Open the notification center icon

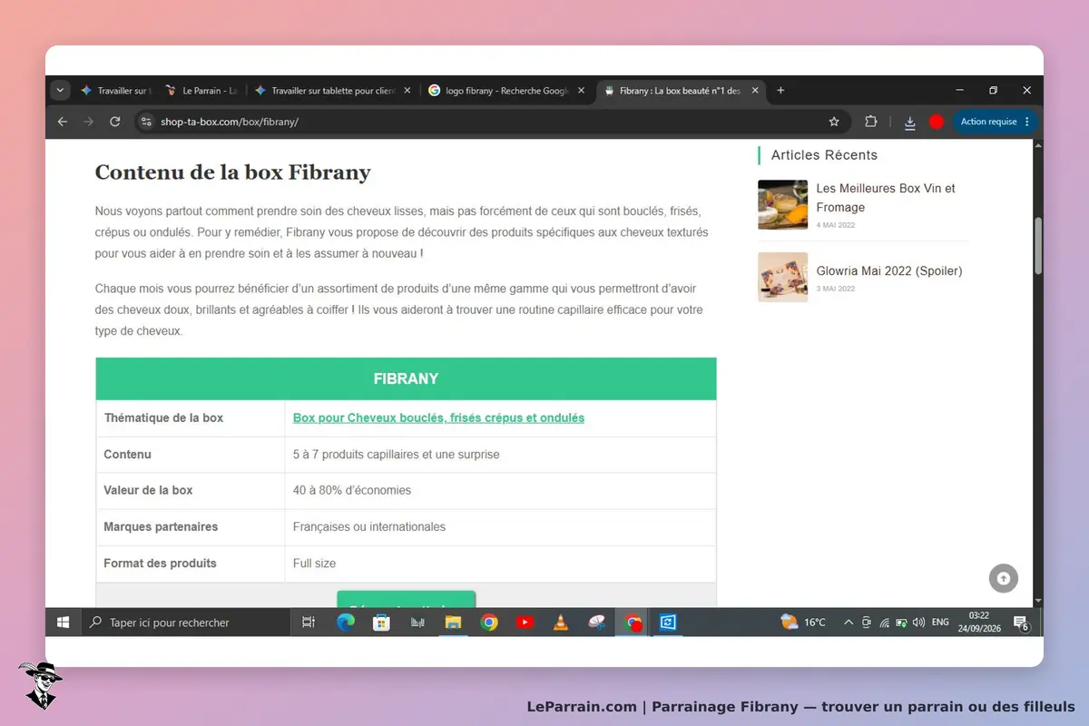coord(1021,623)
